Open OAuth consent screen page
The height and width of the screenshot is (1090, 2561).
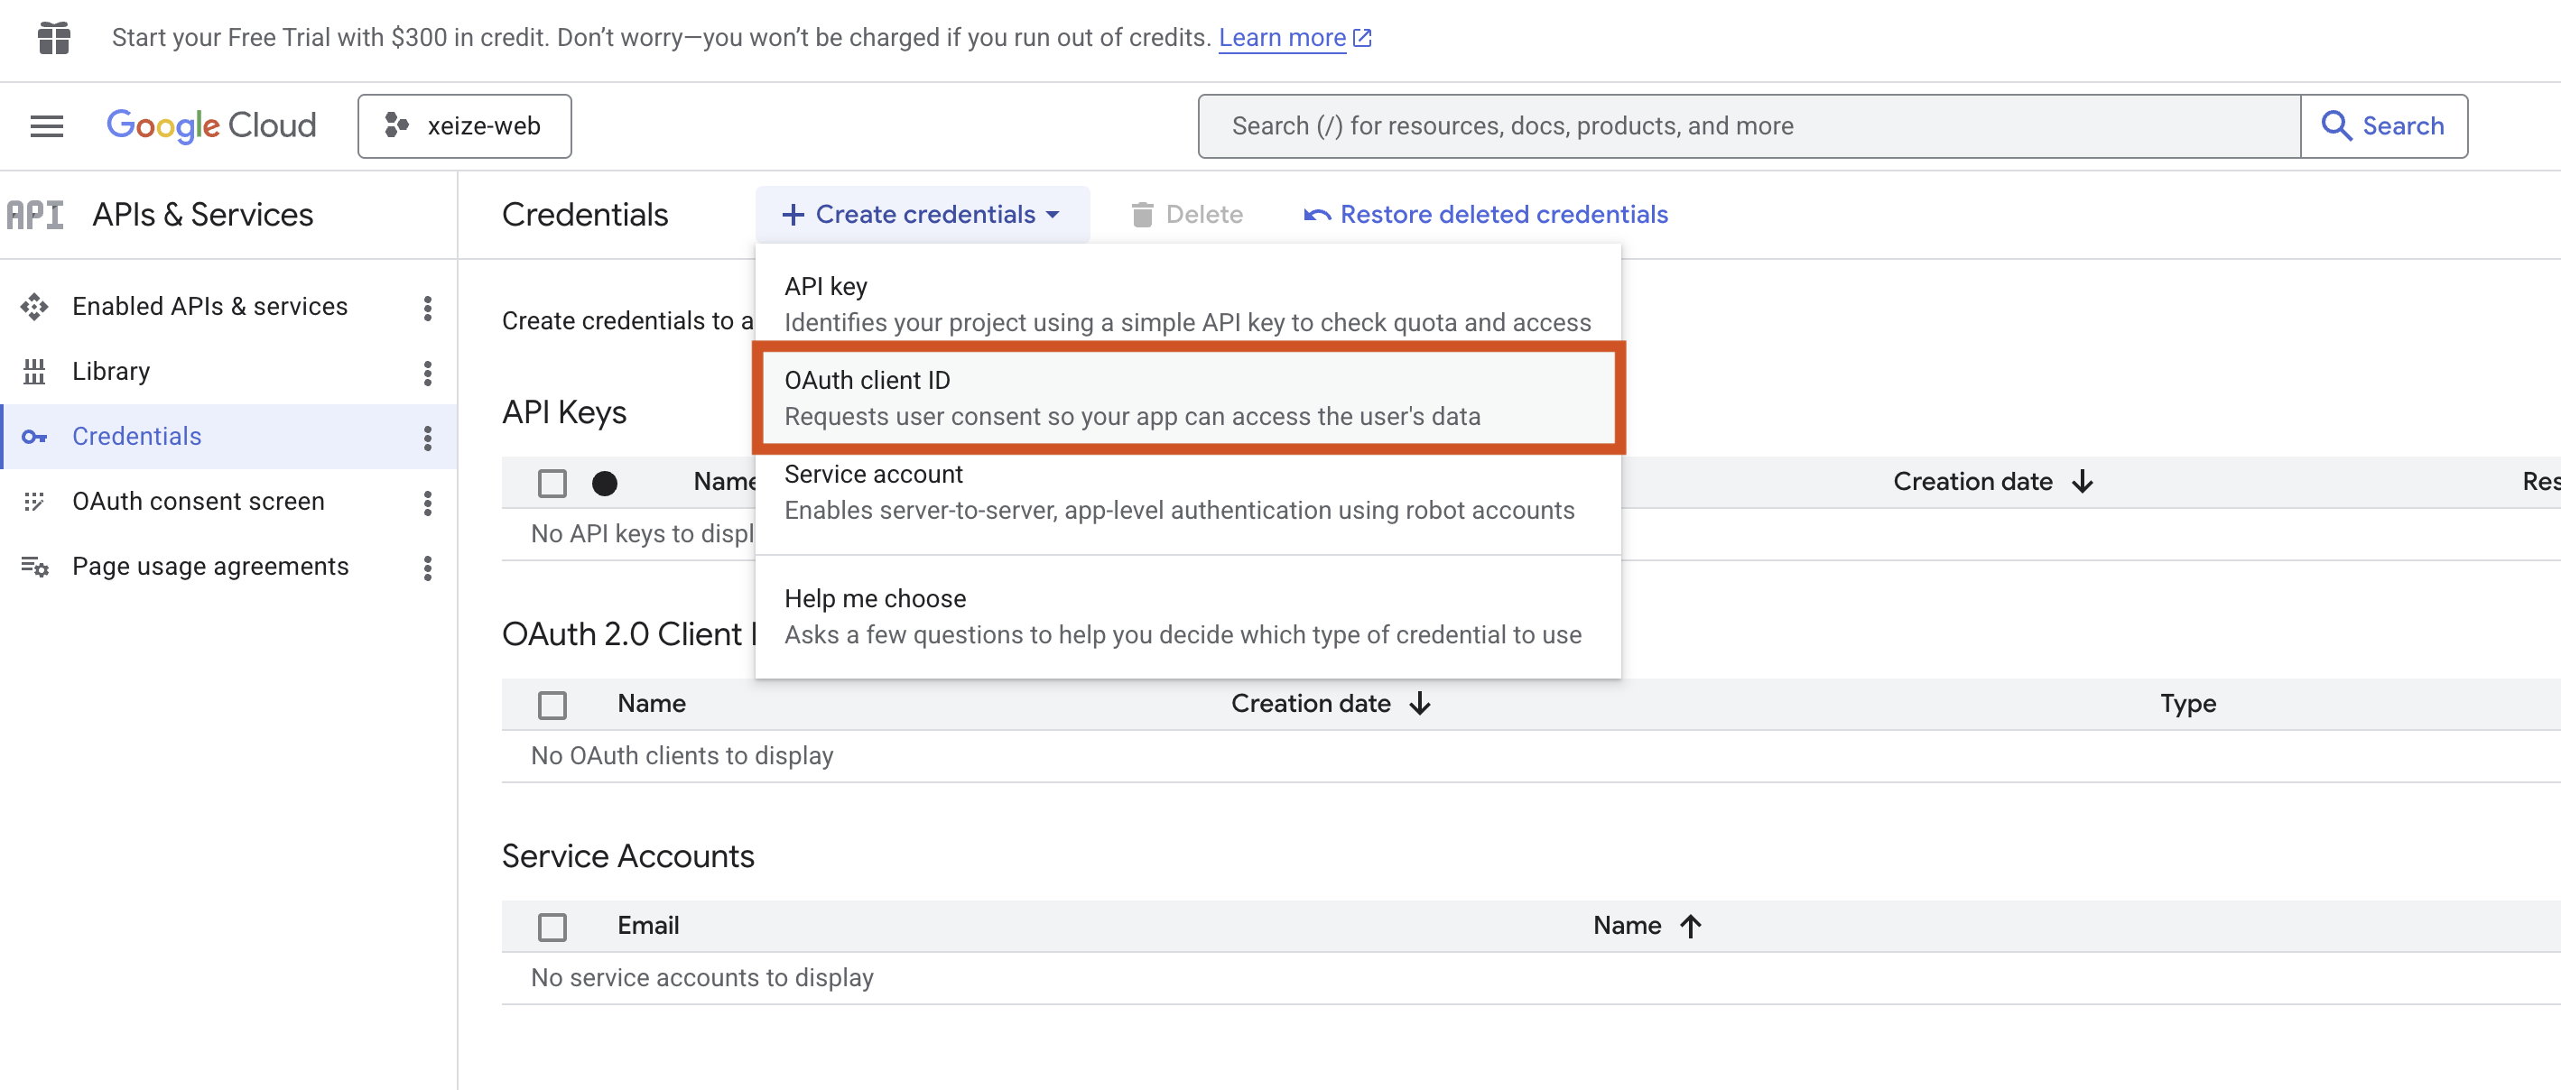click(198, 502)
